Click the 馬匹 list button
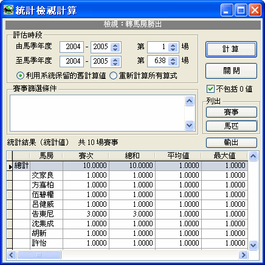265x265 pixels. pyautogui.click(x=232, y=126)
